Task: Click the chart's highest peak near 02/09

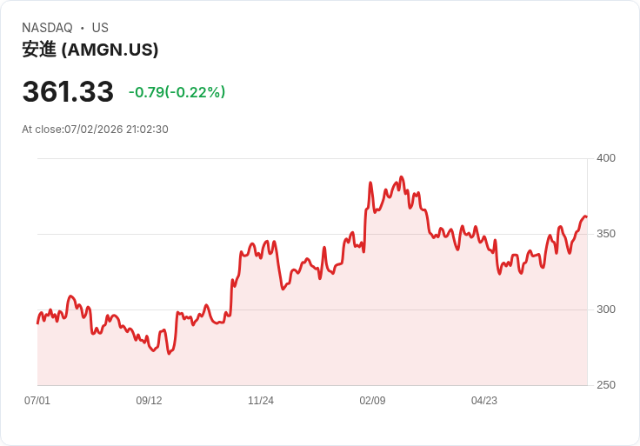Action: tap(402, 177)
